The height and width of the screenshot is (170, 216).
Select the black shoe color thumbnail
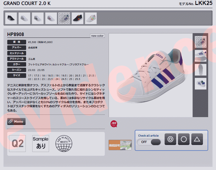pos(11,18)
